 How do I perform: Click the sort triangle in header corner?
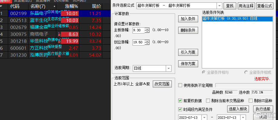[x=1, y=7]
